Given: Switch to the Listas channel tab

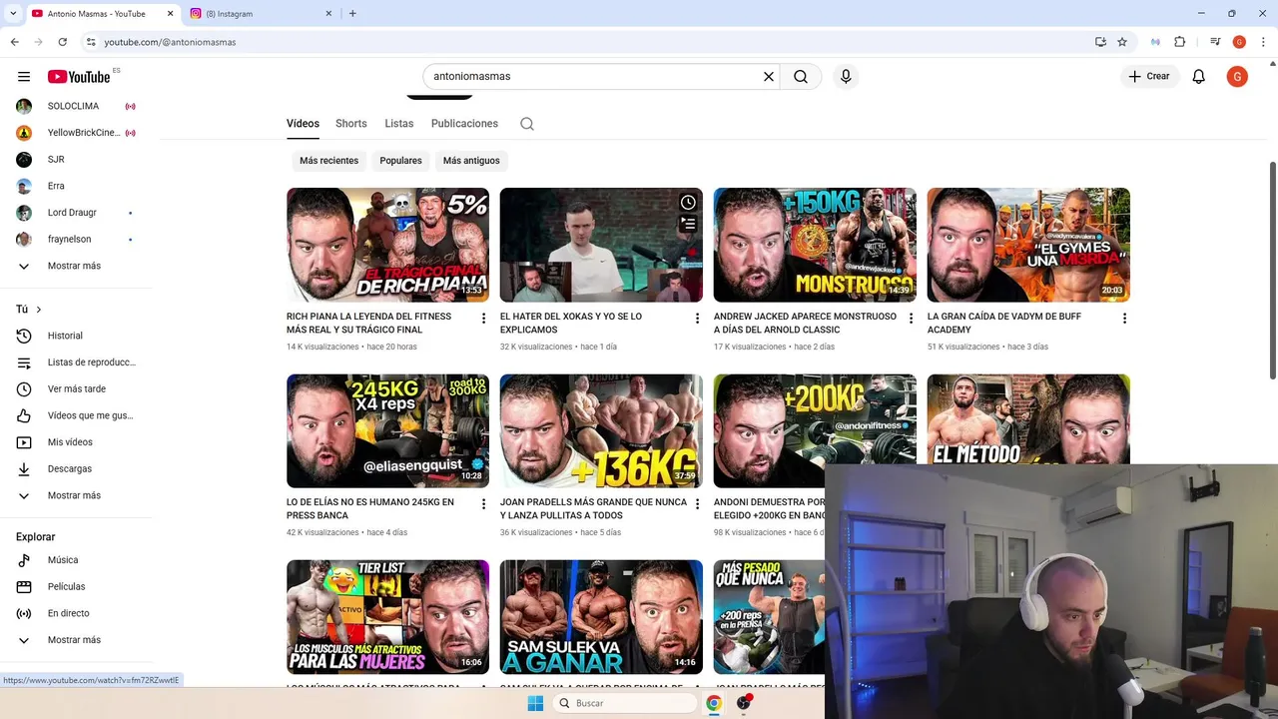Looking at the screenshot, I should pyautogui.click(x=399, y=124).
